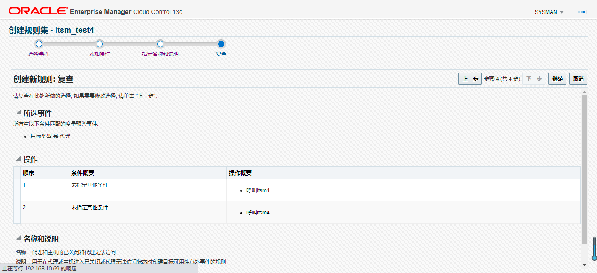Open the 添加操作 step link
597x273 pixels.
(100, 54)
